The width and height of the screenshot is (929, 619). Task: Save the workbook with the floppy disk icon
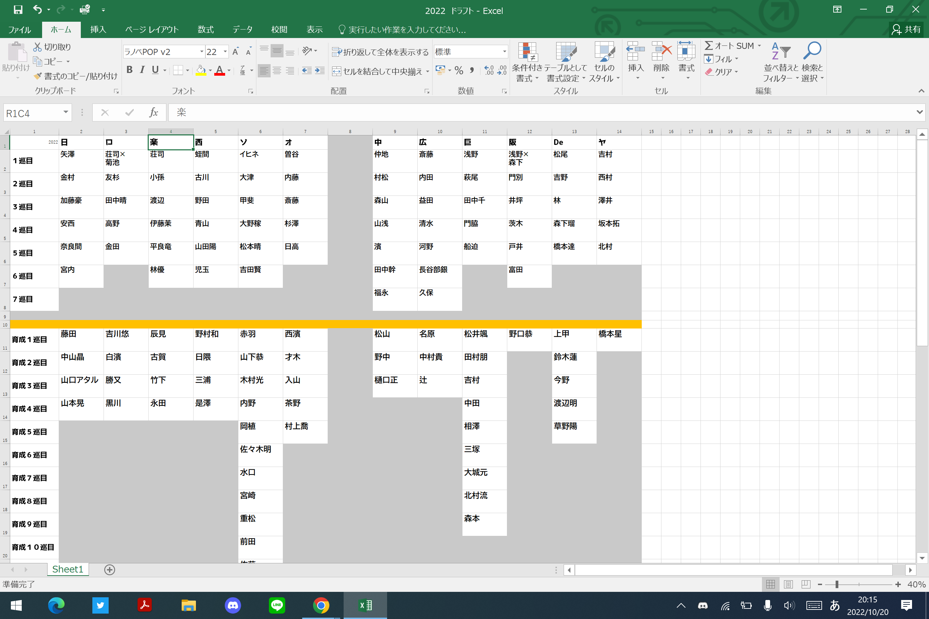18,10
